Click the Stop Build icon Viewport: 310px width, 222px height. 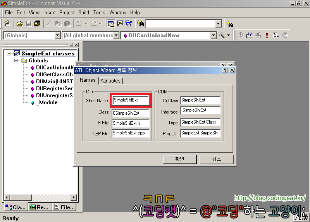pos(258,35)
